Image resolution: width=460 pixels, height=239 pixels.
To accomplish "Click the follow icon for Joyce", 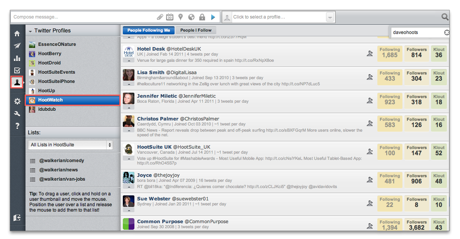I will [x=370, y=180].
